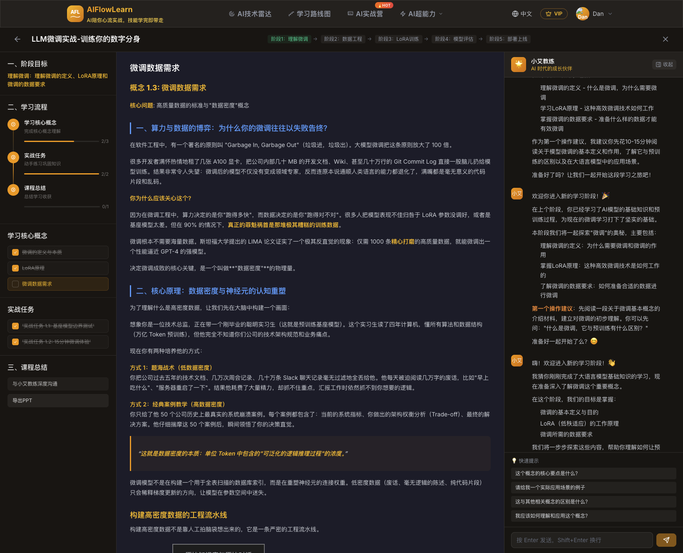Image resolution: width=683 pixels, height=553 pixels.
Task: Expand the 实战任务 step in 学习流程
Action: click(x=35, y=155)
